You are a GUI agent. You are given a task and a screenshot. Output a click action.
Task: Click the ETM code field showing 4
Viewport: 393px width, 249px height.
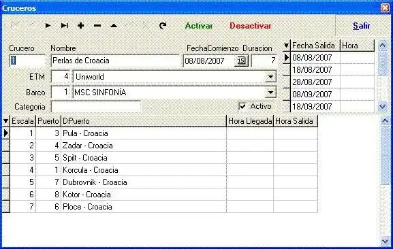[x=61, y=77]
